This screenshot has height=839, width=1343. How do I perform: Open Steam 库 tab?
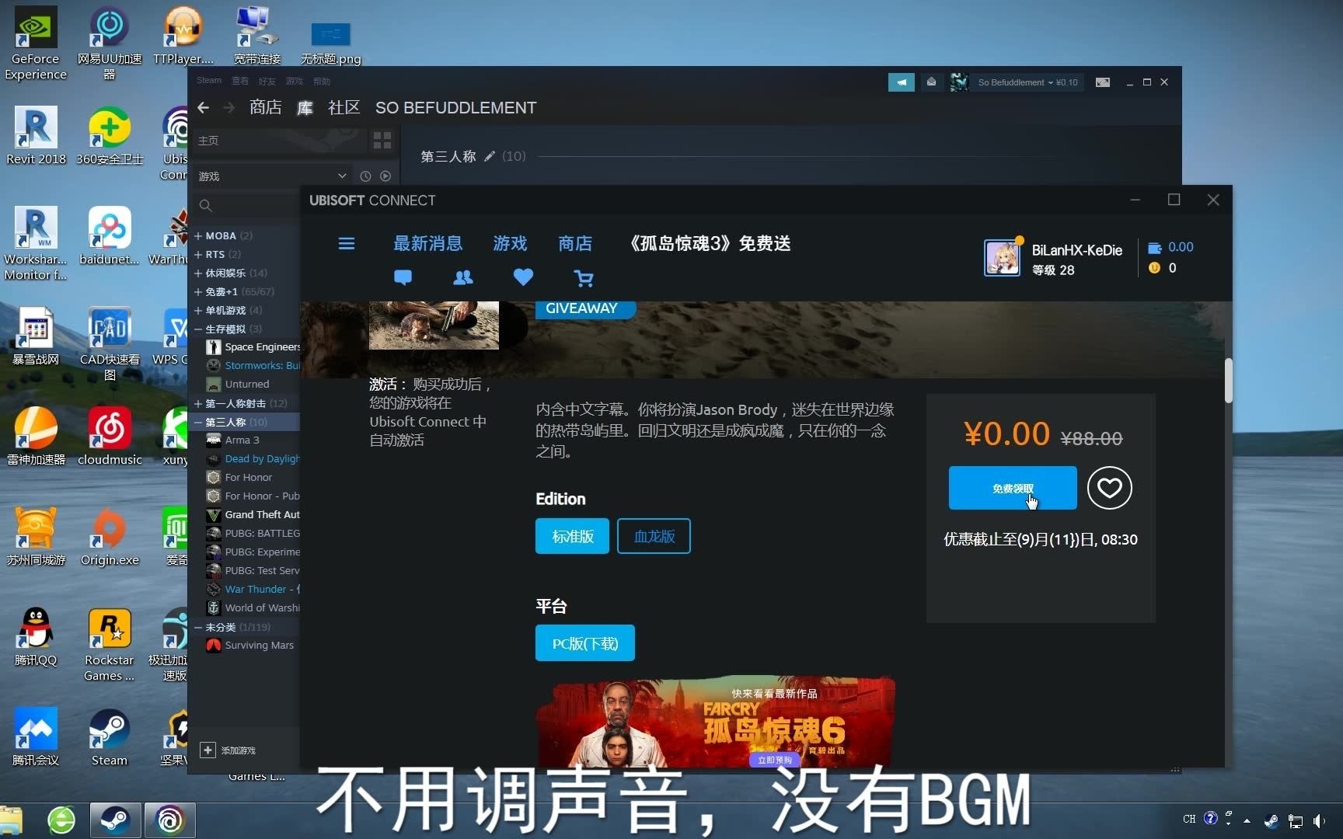pyautogui.click(x=305, y=108)
